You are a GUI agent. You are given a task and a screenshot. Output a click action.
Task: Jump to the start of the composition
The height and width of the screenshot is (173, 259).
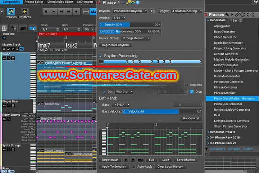(x=61, y=12)
